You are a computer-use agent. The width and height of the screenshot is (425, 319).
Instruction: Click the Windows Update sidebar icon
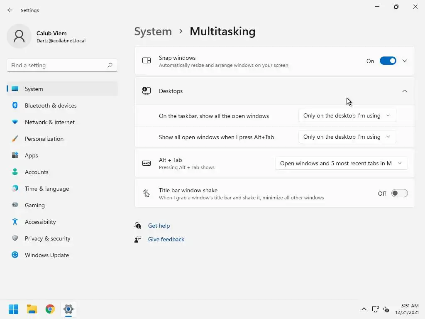tap(15, 255)
